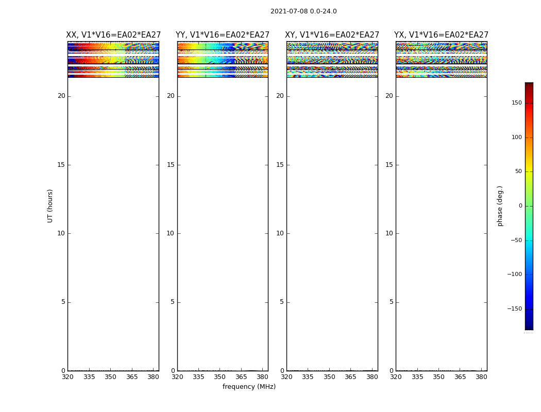Click the dark red top of the colorbar

tap(529, 85)
